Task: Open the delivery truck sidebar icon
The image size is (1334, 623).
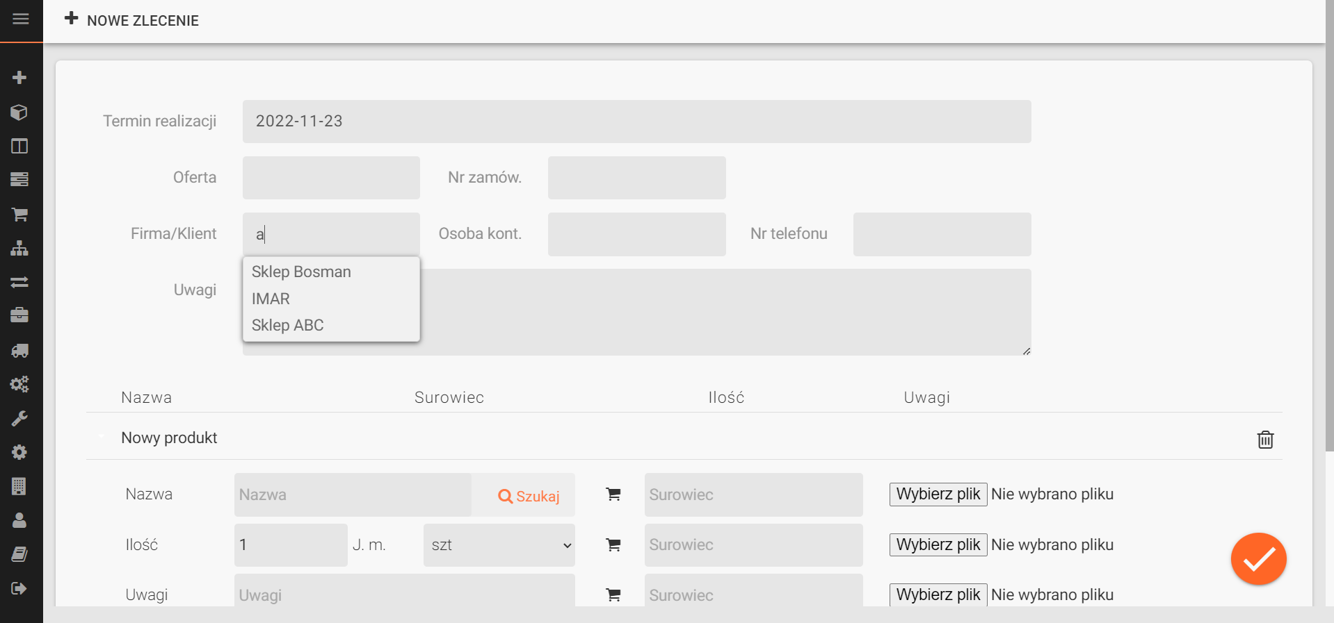Action: (x=19, y=351)
